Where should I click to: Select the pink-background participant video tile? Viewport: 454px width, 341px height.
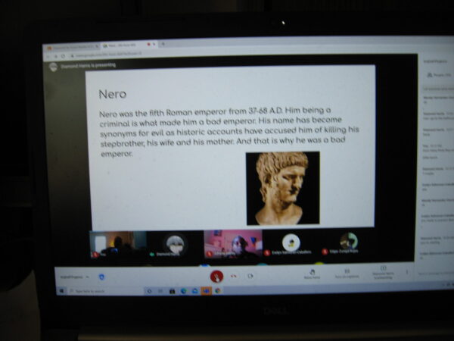pos(233,243)
